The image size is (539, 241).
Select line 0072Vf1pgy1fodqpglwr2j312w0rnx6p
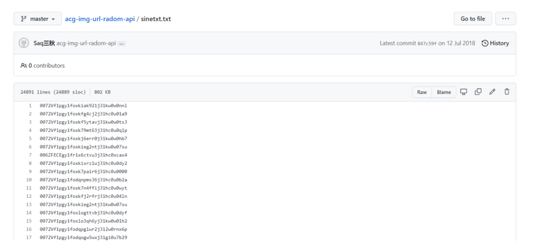(83, 229)
